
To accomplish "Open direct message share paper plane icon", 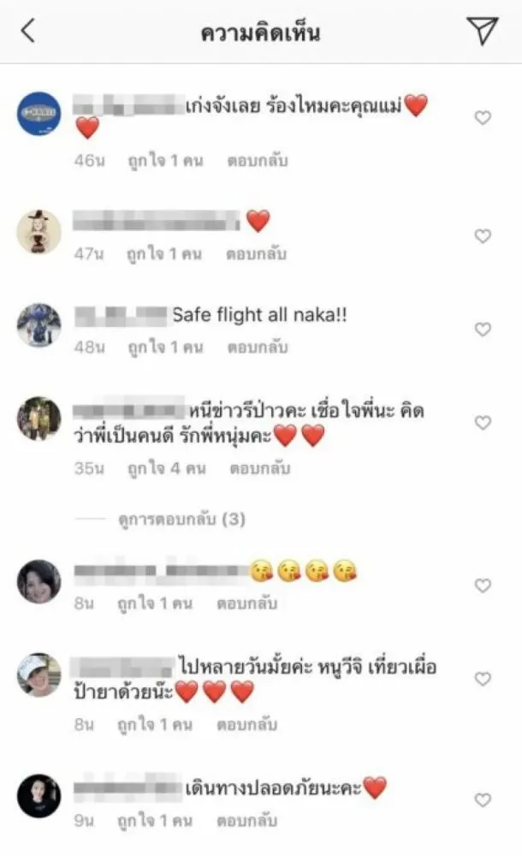I will [x=482, y=31].
